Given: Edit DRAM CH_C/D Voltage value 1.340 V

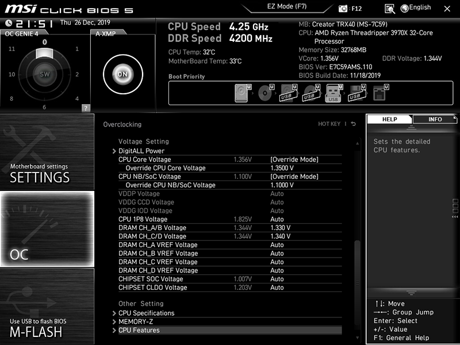Looking at the screenshot, I should [280, 236].
